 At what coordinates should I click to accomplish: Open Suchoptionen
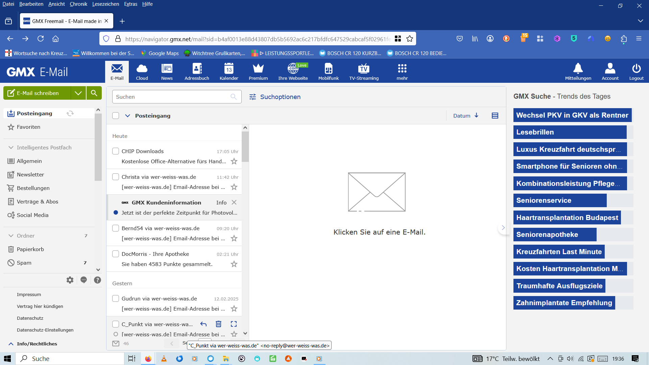(275, 97)
